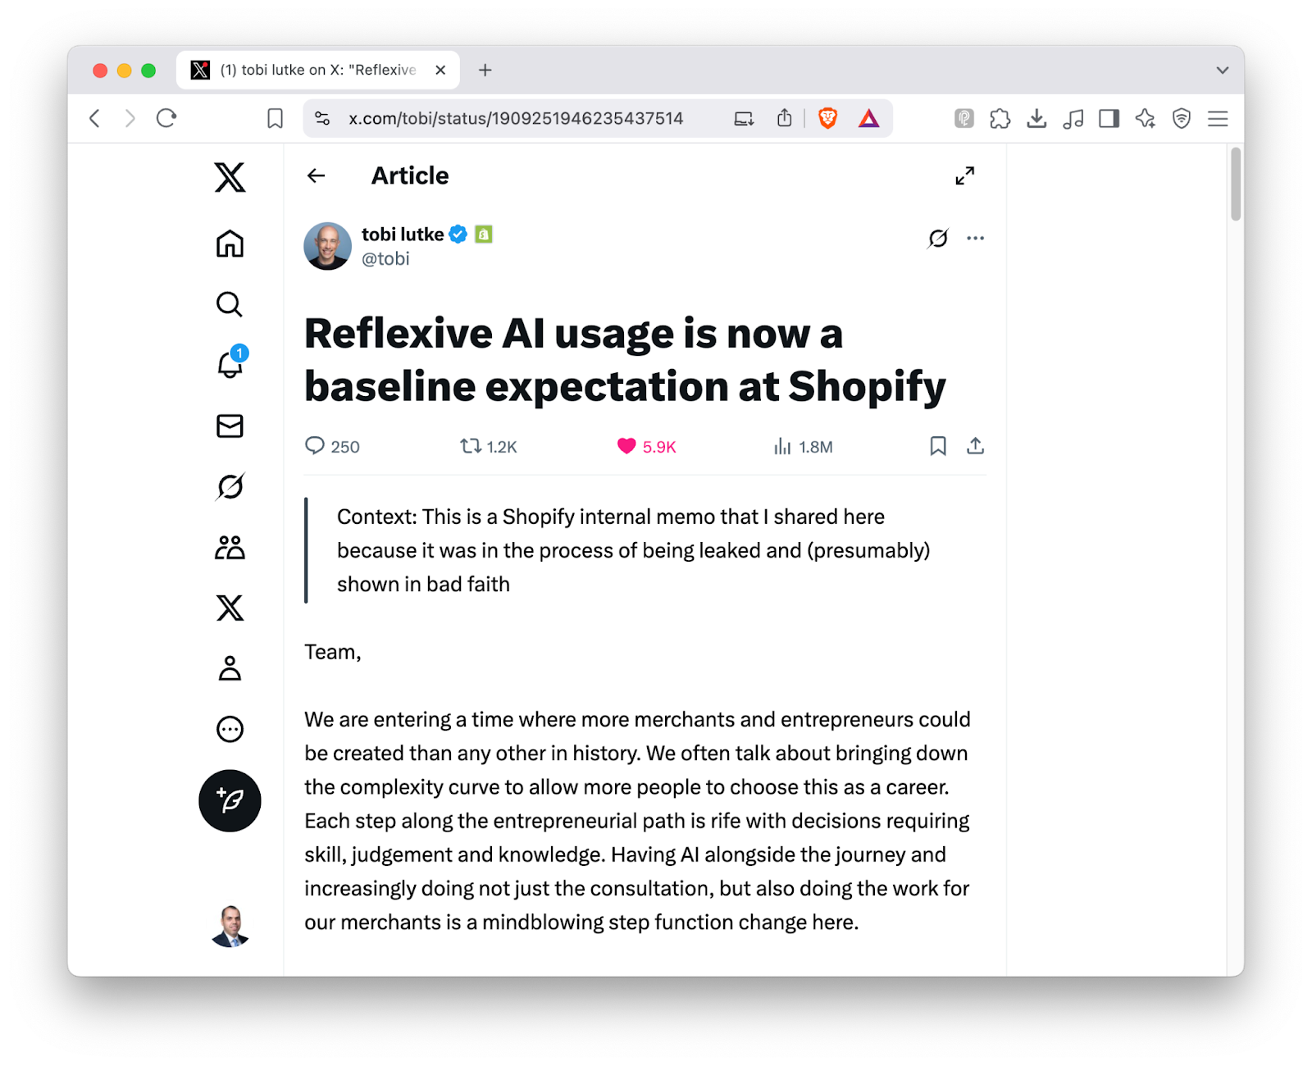
Task: Go back using Article arrow
Action: tap(317, 175)
